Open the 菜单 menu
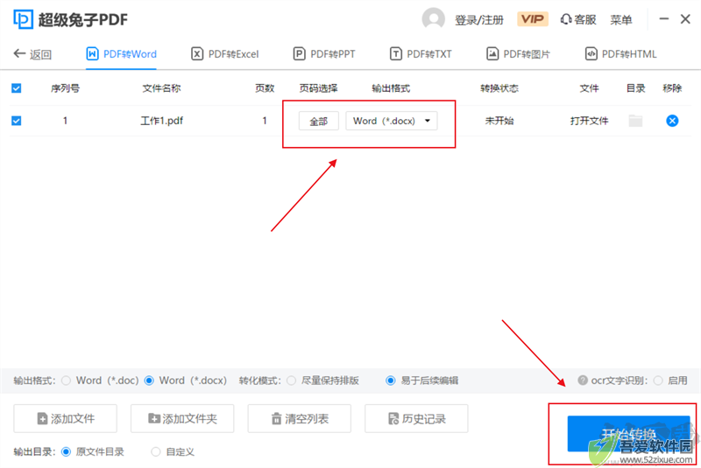701x468 pixels. point(621,19)
